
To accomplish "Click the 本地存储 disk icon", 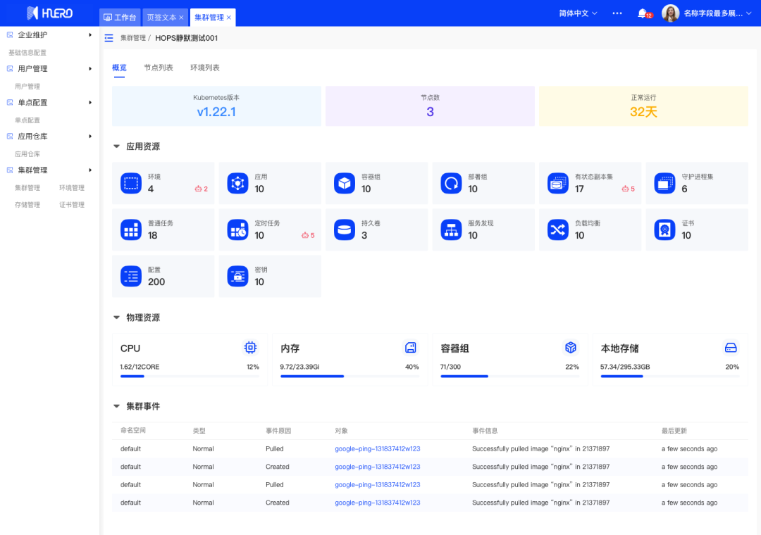I will [x=731, y=348].
